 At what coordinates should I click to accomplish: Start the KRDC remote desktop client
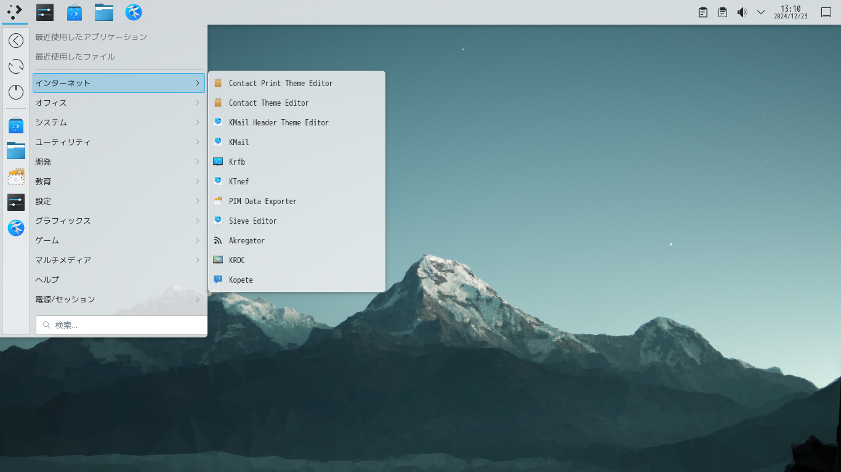tap(236, 260)
